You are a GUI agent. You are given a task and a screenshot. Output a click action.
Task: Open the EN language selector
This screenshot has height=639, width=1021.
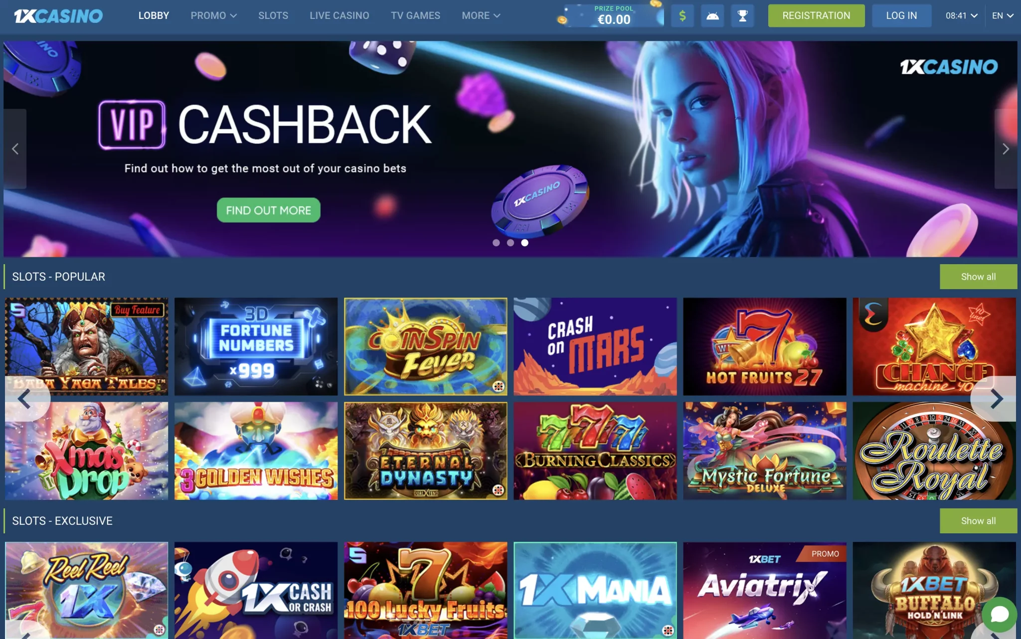tap(1003, 16)
